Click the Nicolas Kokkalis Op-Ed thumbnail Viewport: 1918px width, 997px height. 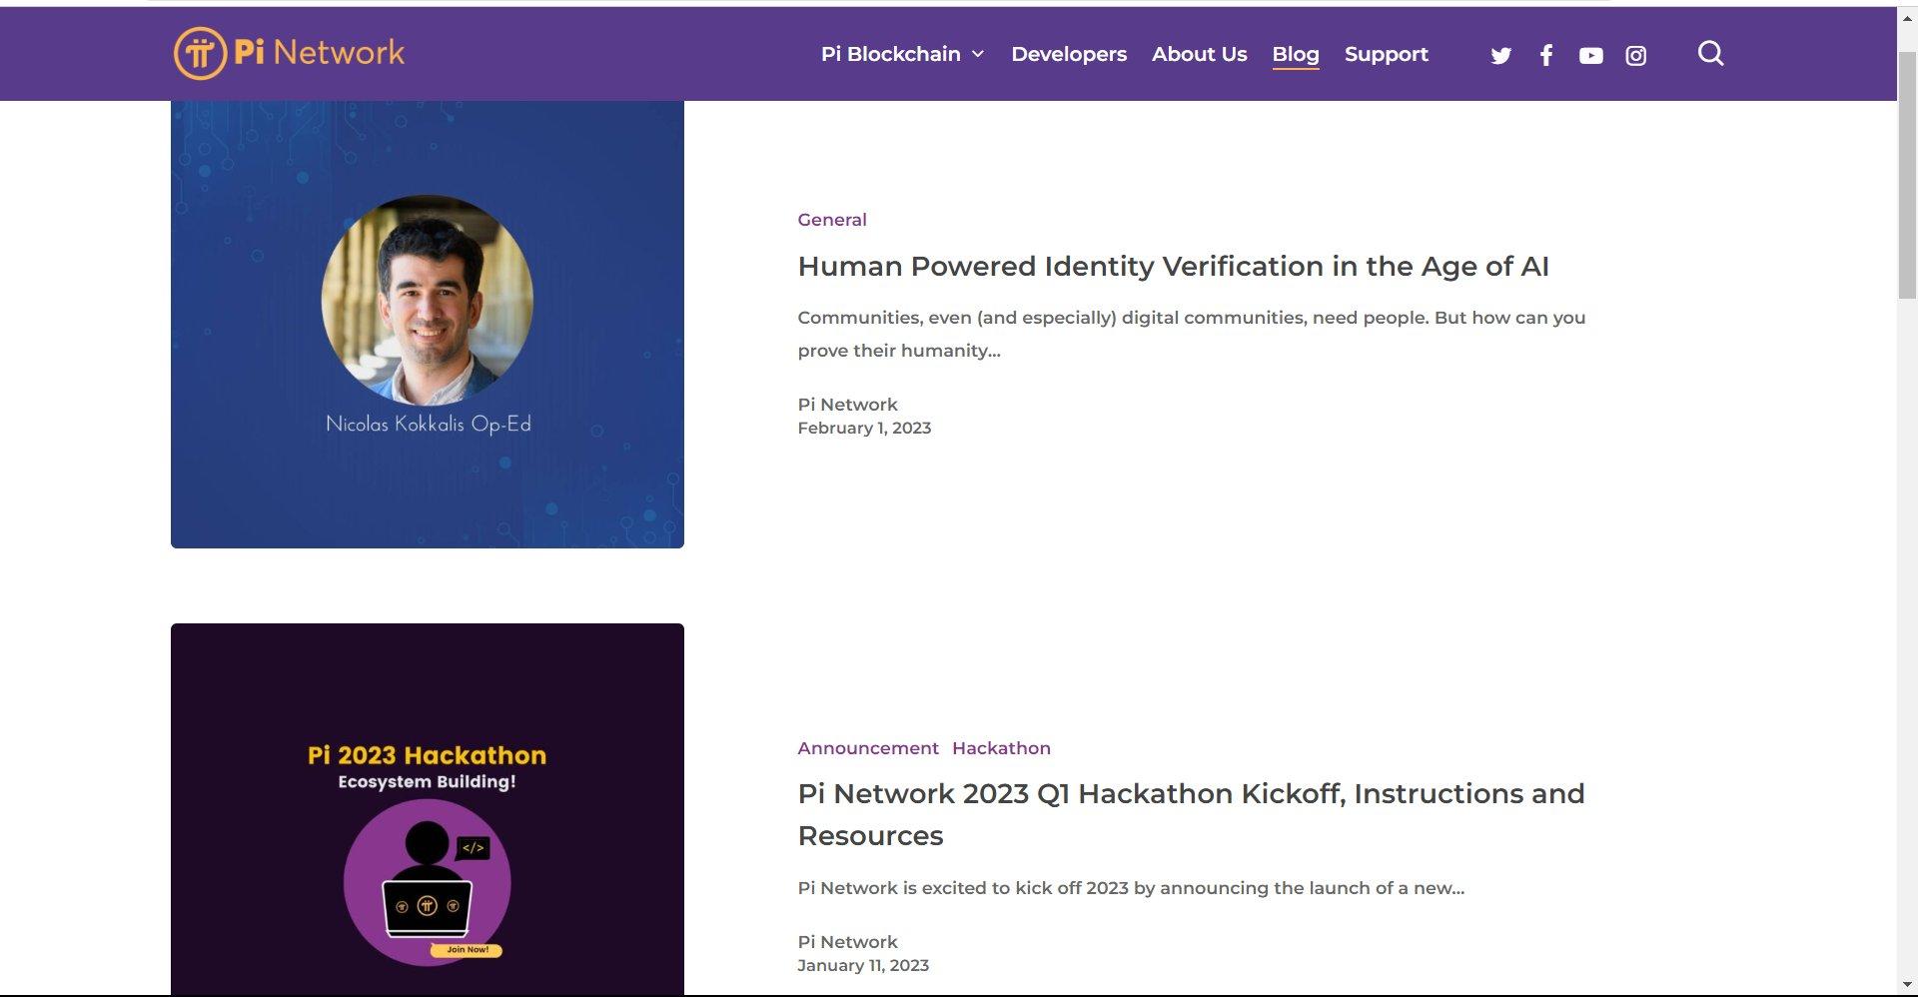[x=428, y=324]
